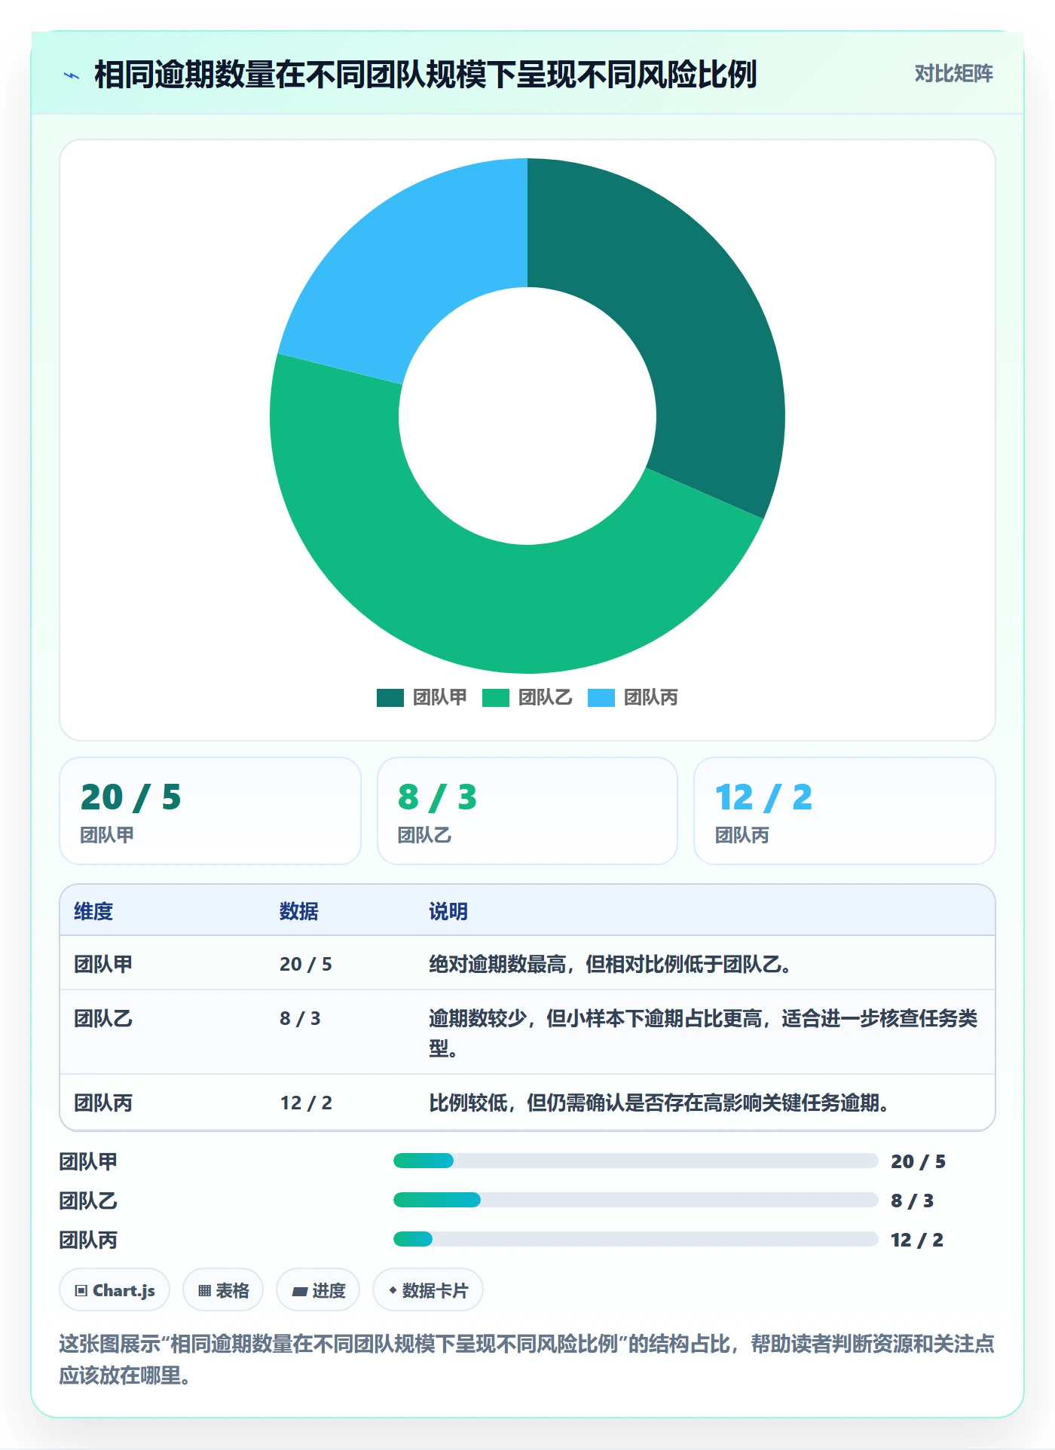
Task: Select the 20 / 5 团队甲 data card
Action: click(210, 811)
